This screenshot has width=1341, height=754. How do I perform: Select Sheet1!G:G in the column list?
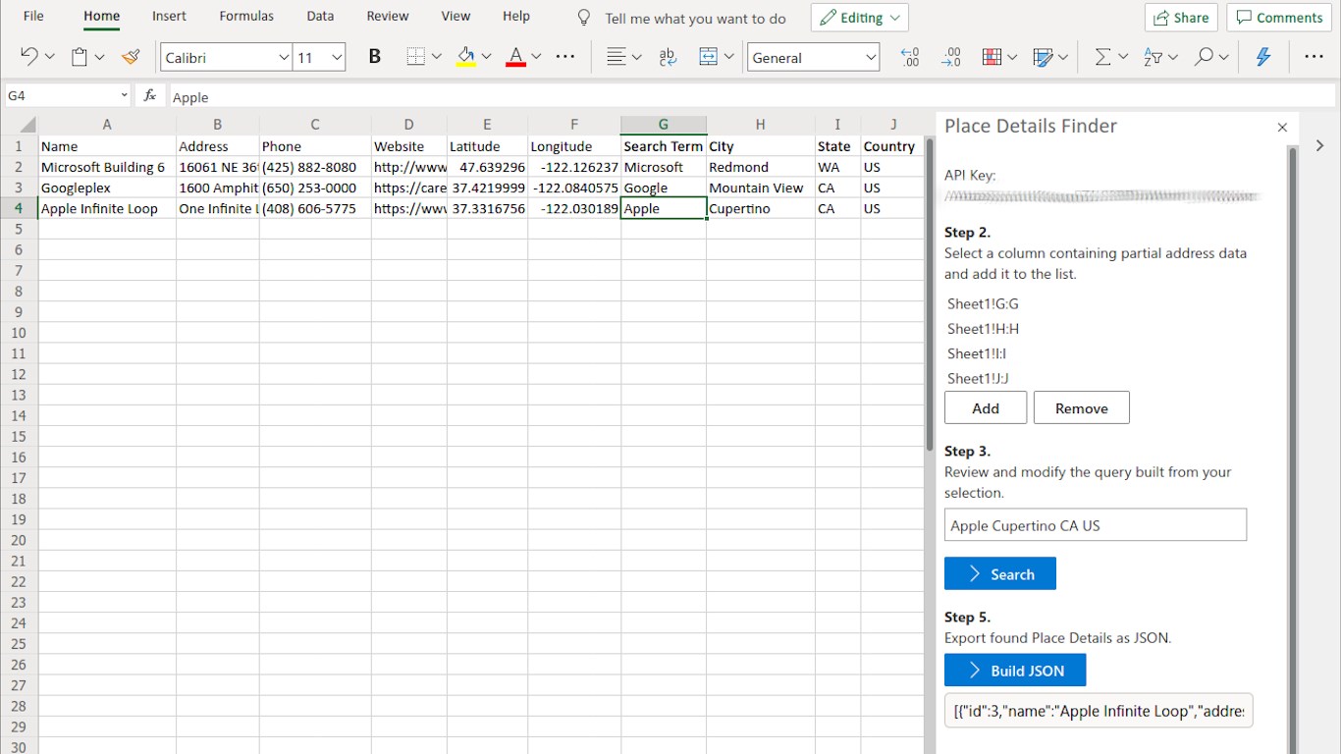coord(983,304)
